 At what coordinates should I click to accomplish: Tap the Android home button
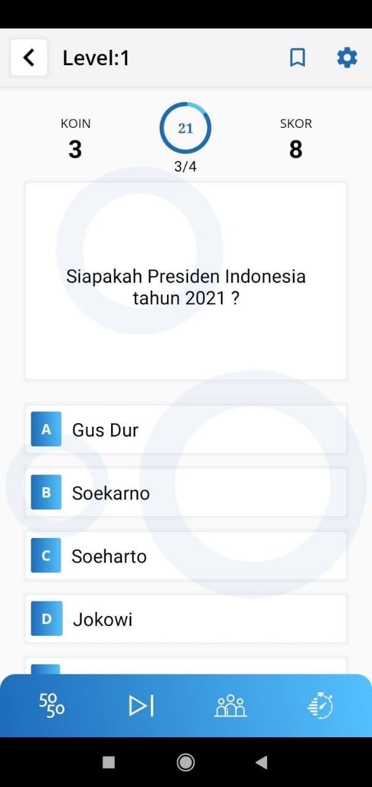pyautogui.click(x=185, y=762)
